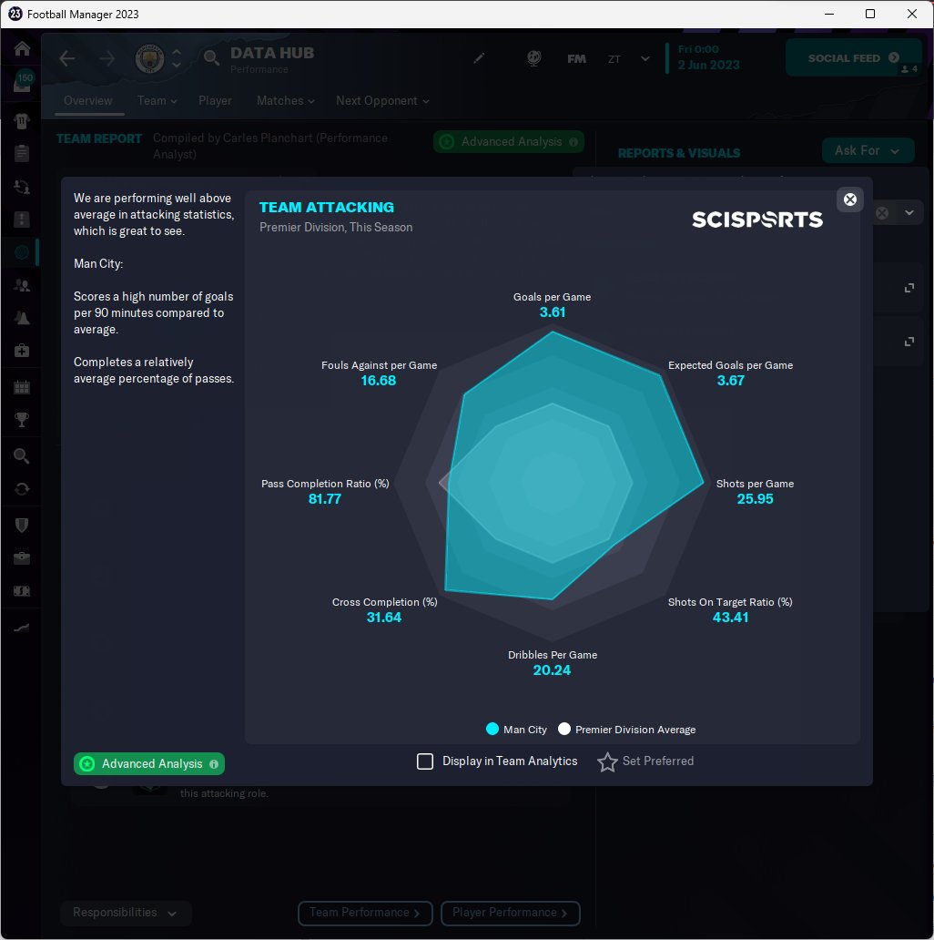Click the Man City club badge
Screen dimensions: 934x940
[150, 58]
